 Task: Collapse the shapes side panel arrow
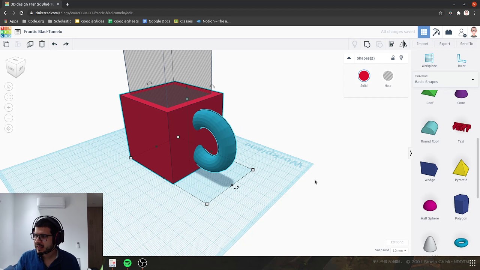411,153
